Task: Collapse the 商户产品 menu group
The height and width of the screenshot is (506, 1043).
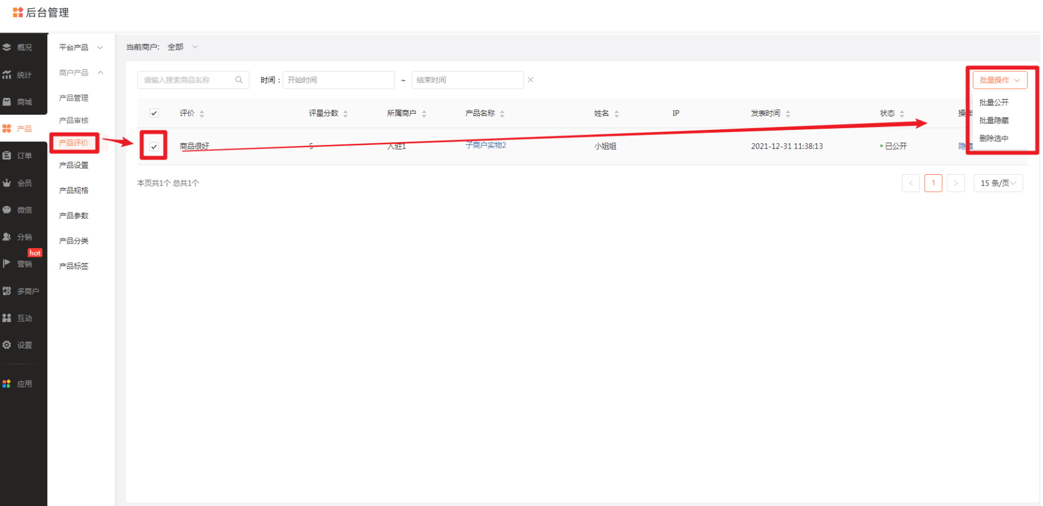Action: (x=81, y=73)
